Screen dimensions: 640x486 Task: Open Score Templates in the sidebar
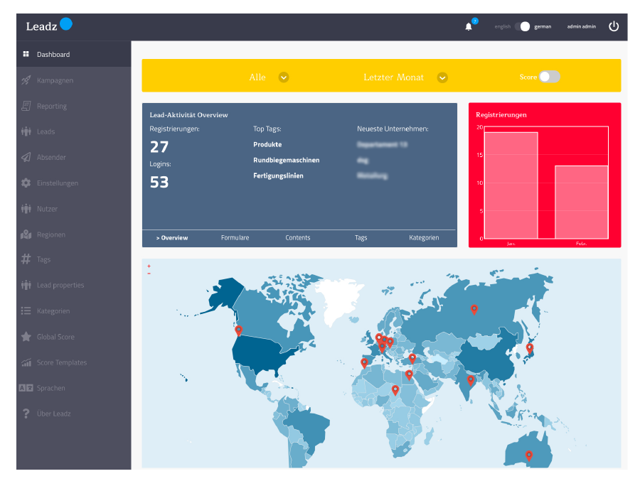(74, 362)
